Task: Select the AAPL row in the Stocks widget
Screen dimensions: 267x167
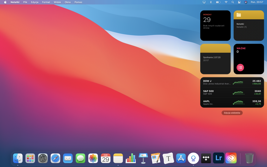Action: click(232, 102)
